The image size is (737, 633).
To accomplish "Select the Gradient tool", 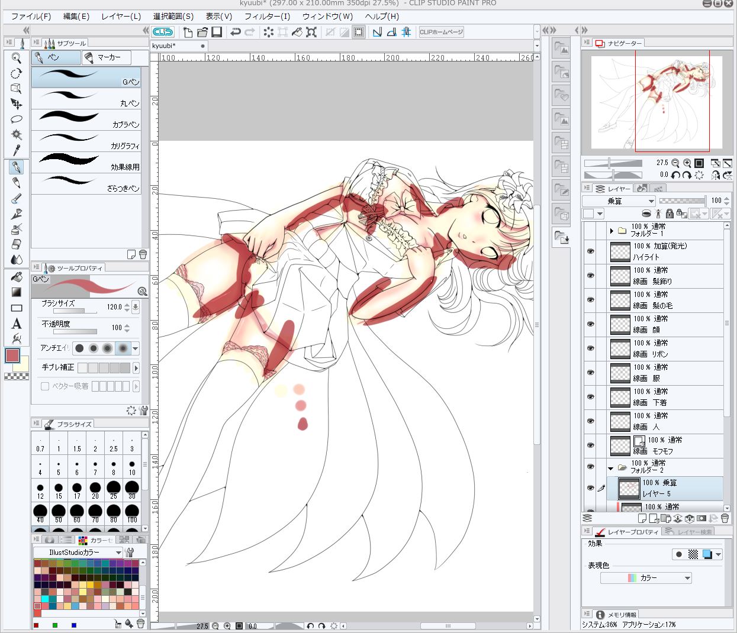I will 17,292.
